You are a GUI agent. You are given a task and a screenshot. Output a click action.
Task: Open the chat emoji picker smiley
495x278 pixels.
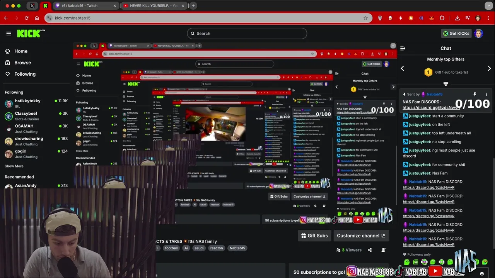pos(482,273)
